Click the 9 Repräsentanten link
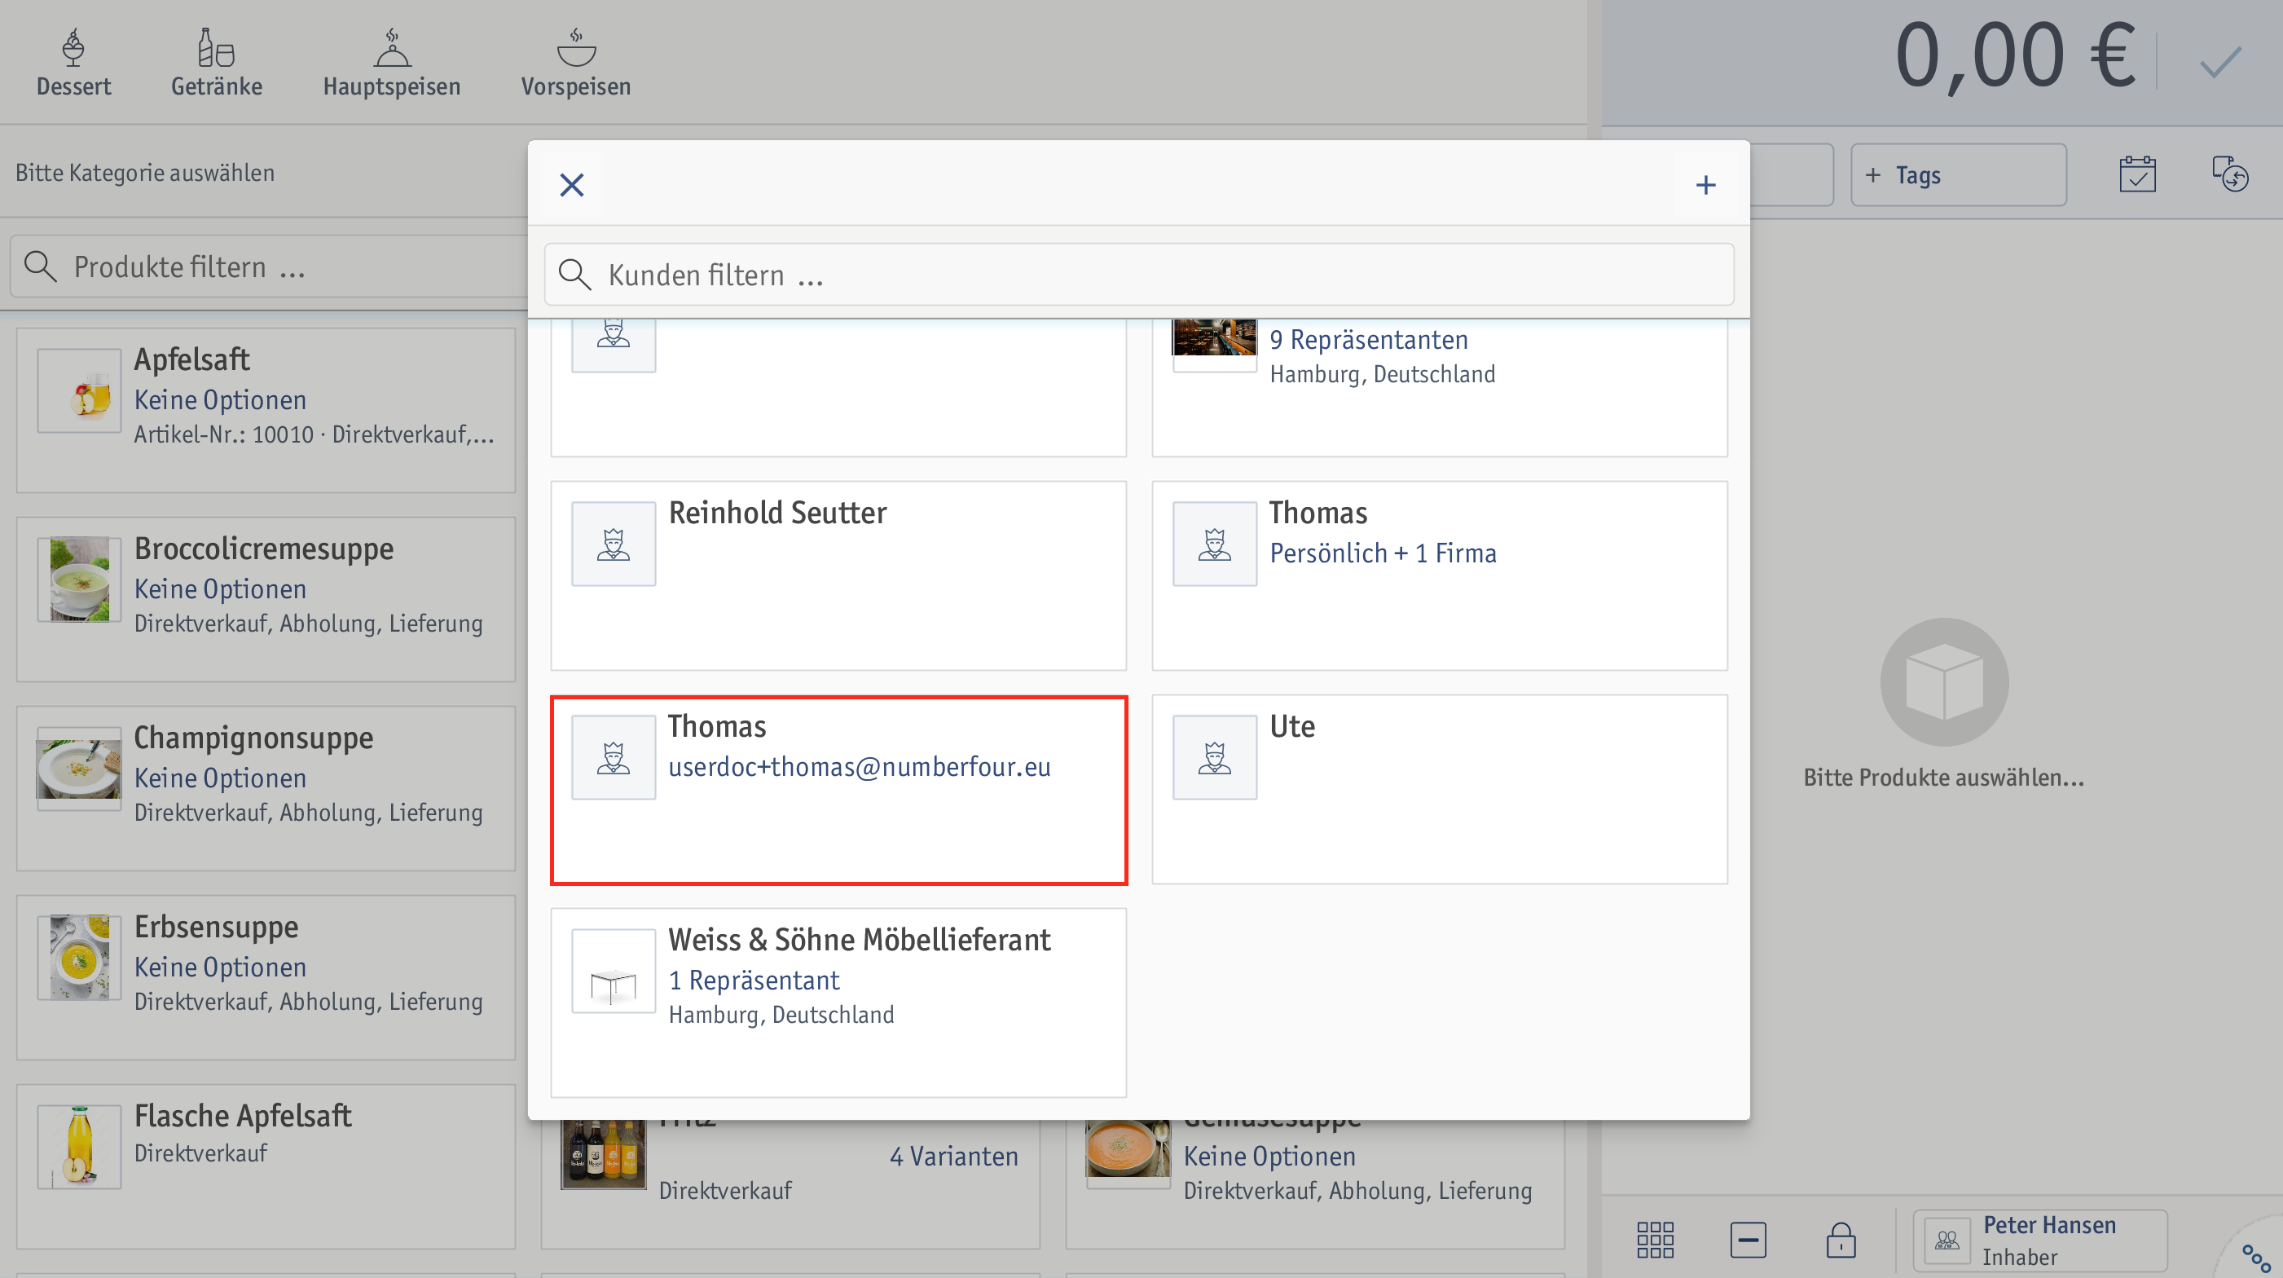The width and height of the screenshot is (2283, 1278). click(1368, 341)
